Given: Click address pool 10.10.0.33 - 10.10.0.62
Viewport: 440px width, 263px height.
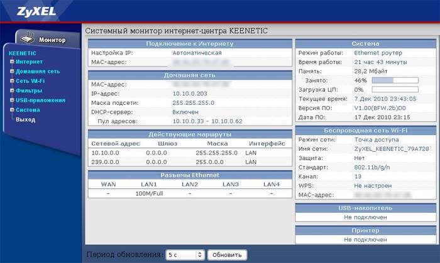Looking at the screenshot, I should [x=207, y=121].
